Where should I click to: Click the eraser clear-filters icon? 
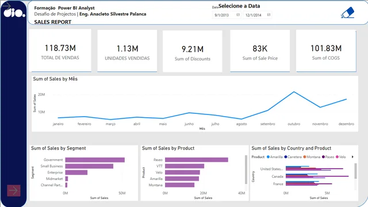pos(347,13)
